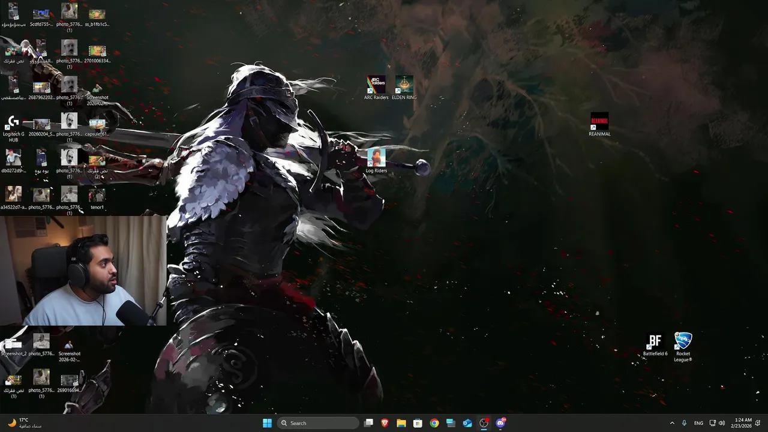Open Task View from taskbar

coord(368,423)
